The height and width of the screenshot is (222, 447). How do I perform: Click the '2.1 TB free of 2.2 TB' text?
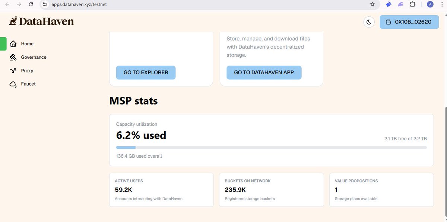click(406, 139)
